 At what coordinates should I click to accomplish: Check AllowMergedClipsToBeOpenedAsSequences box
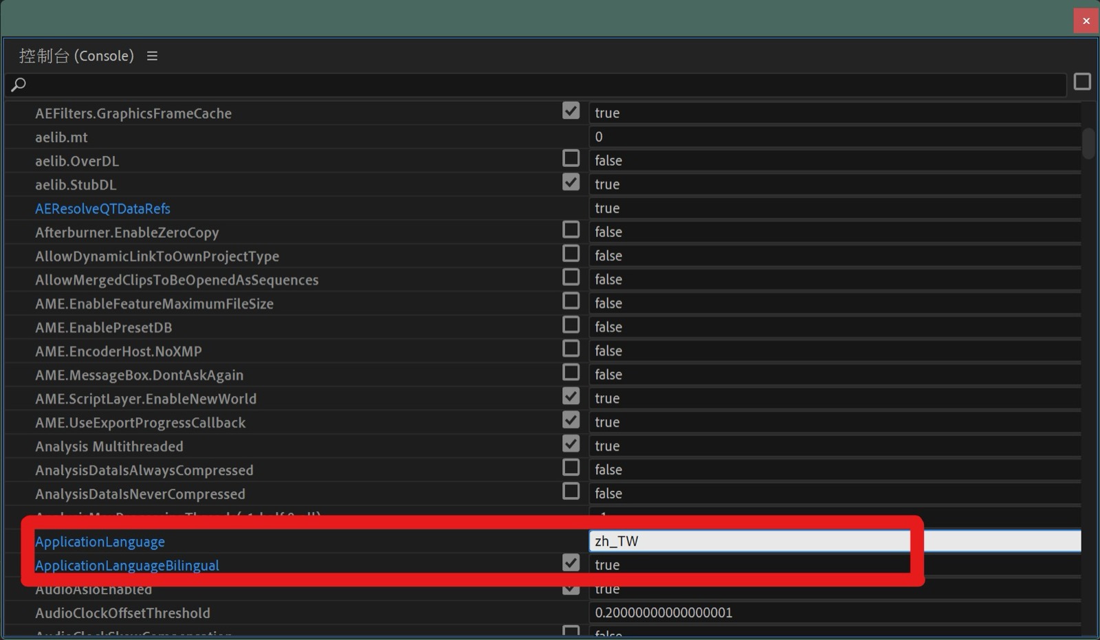pyautogui.click(x=571, y=277)
